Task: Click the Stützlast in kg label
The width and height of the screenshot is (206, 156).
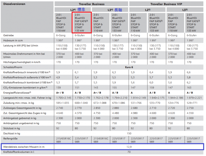Action: [x=11, y=128]
